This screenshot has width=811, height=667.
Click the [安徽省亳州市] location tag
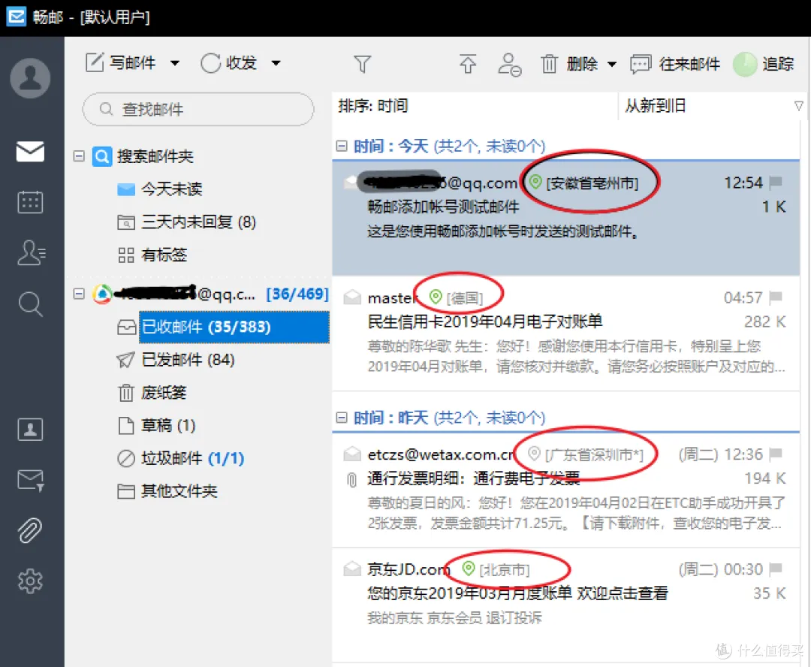[585, 183]
